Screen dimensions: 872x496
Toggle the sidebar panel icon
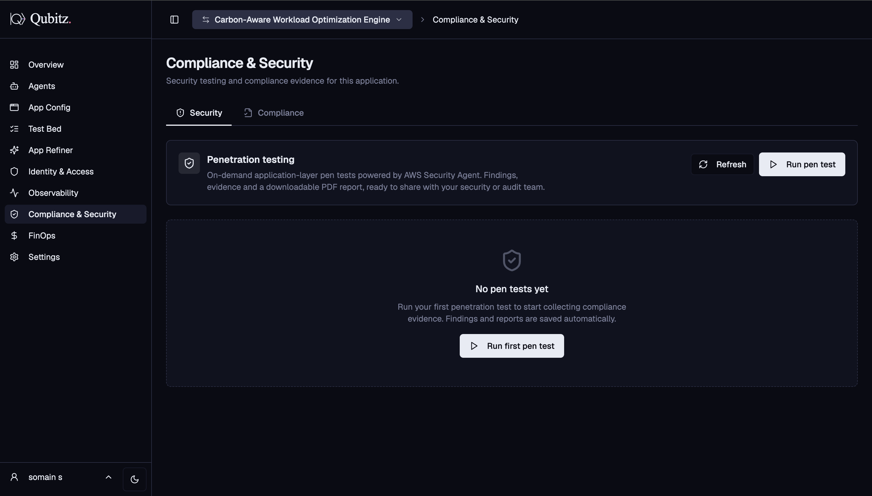(174, 20)
